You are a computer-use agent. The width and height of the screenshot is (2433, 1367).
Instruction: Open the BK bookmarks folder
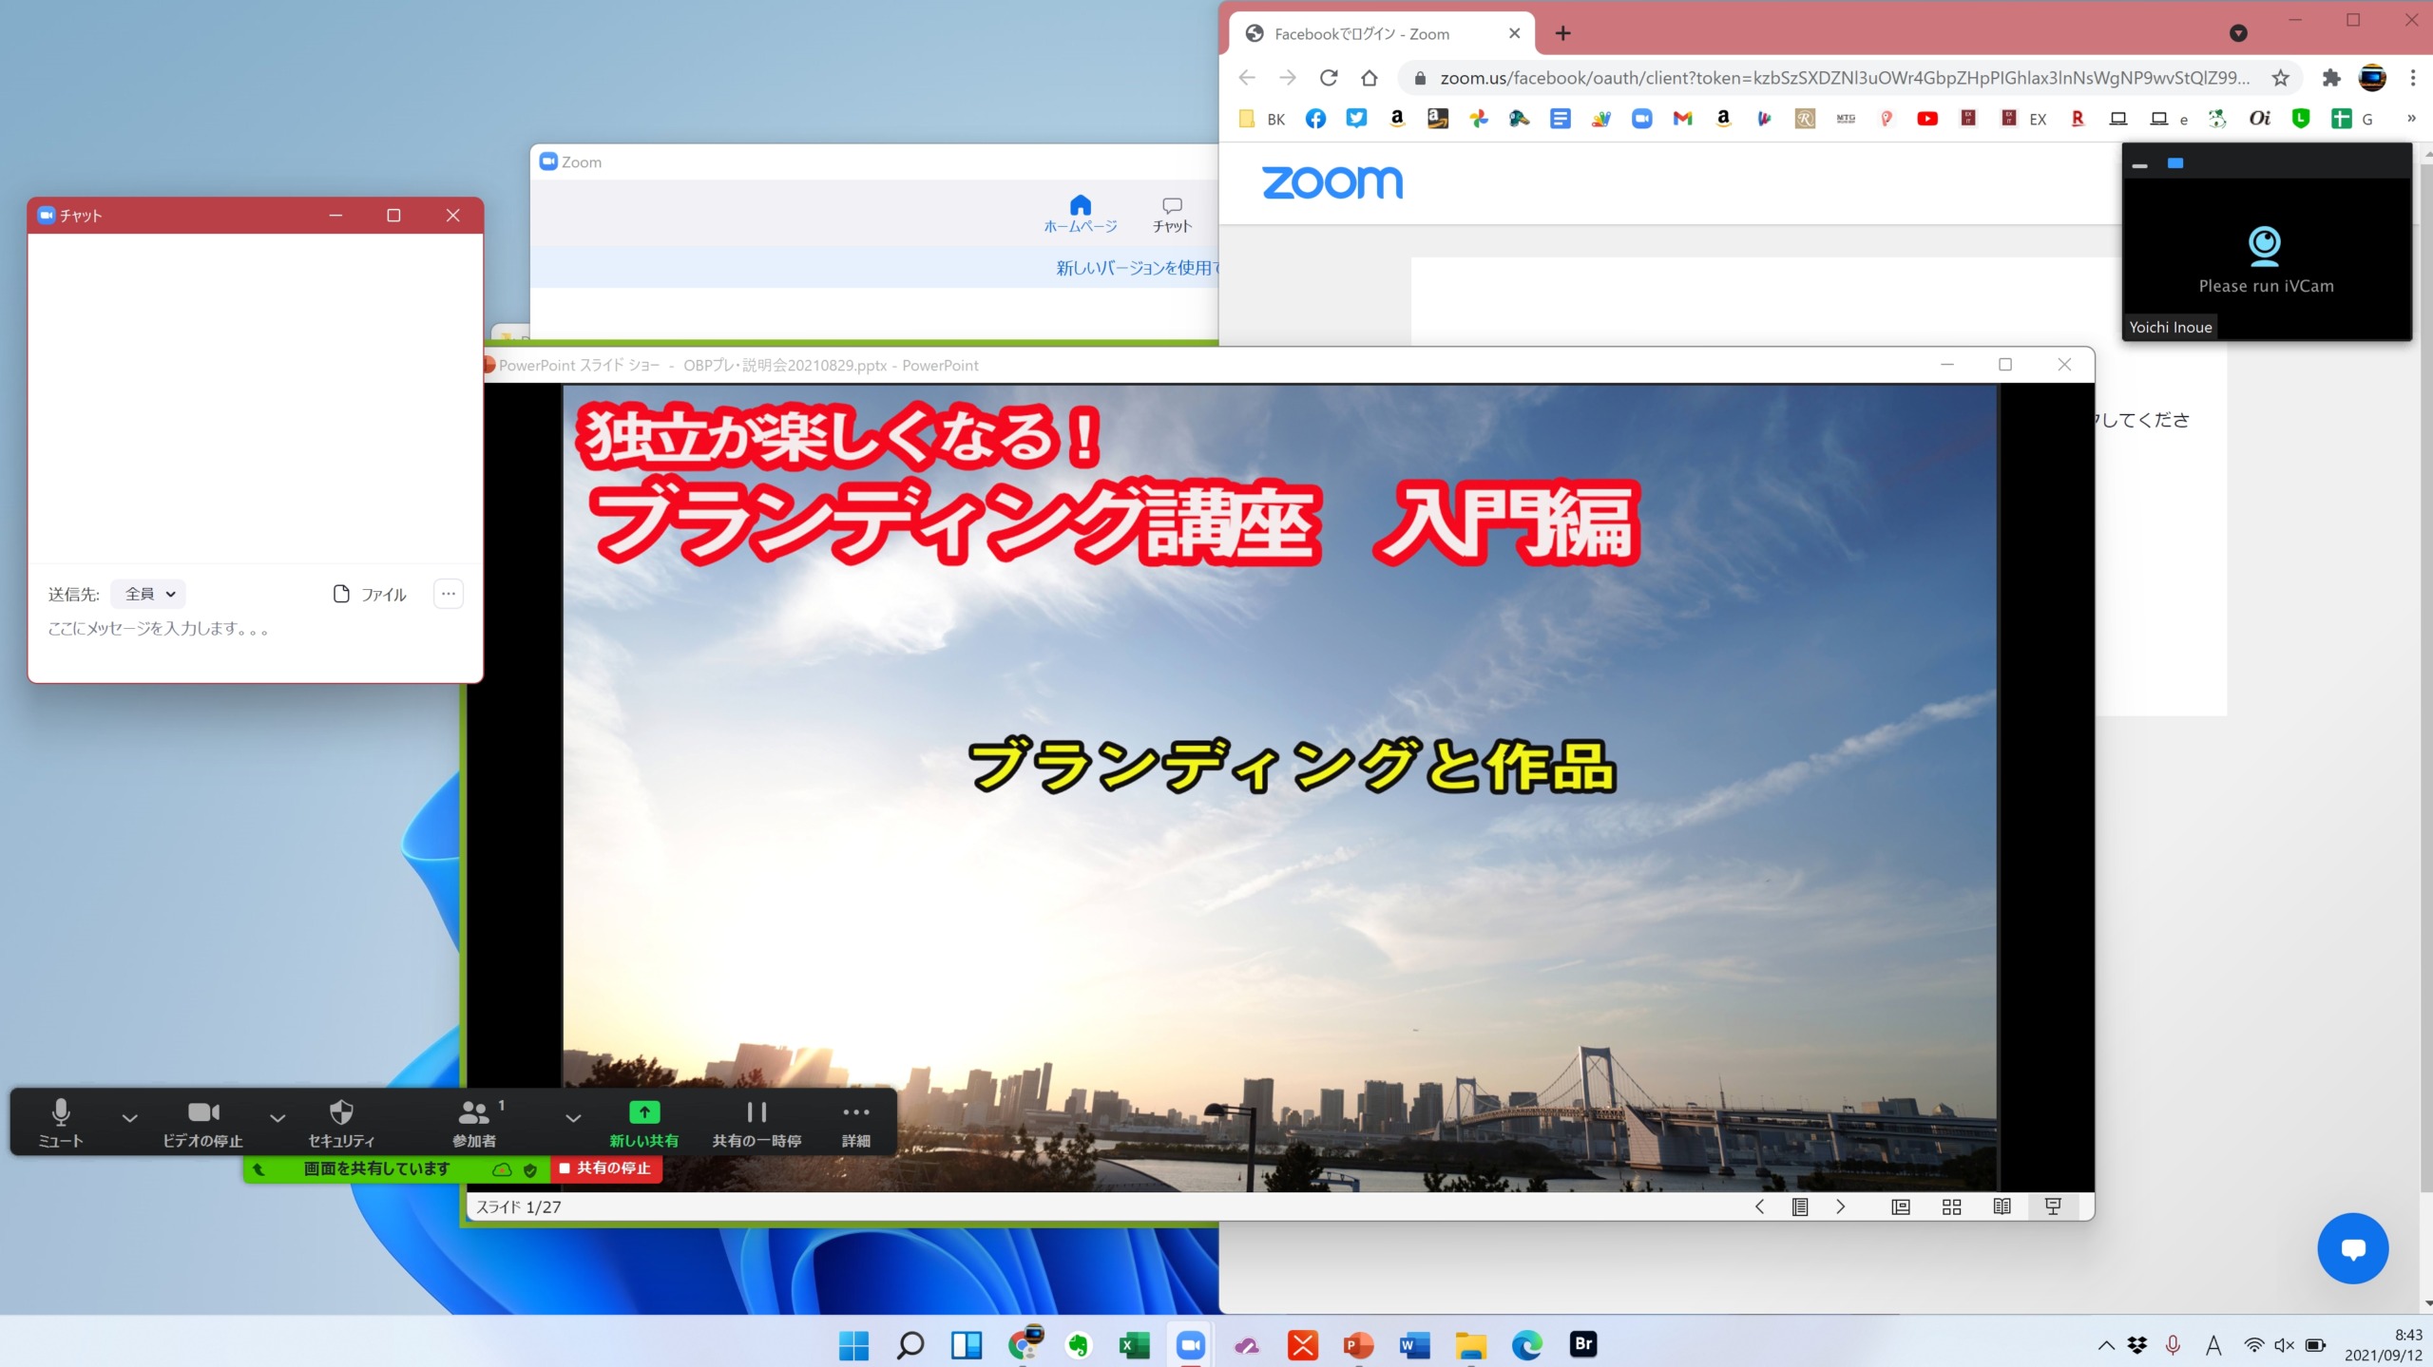[x=1262, y=119]
